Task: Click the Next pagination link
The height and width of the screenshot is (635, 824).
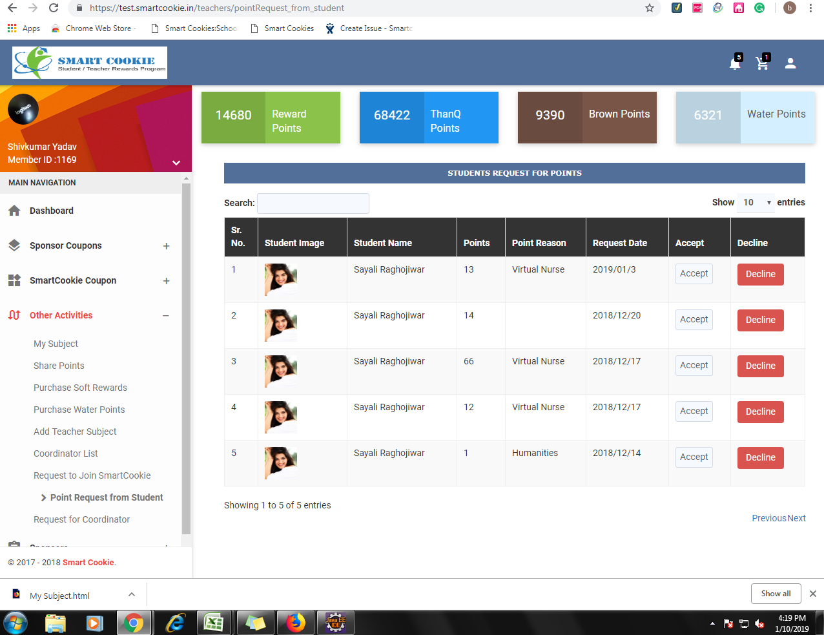Action: click(796, 518)
